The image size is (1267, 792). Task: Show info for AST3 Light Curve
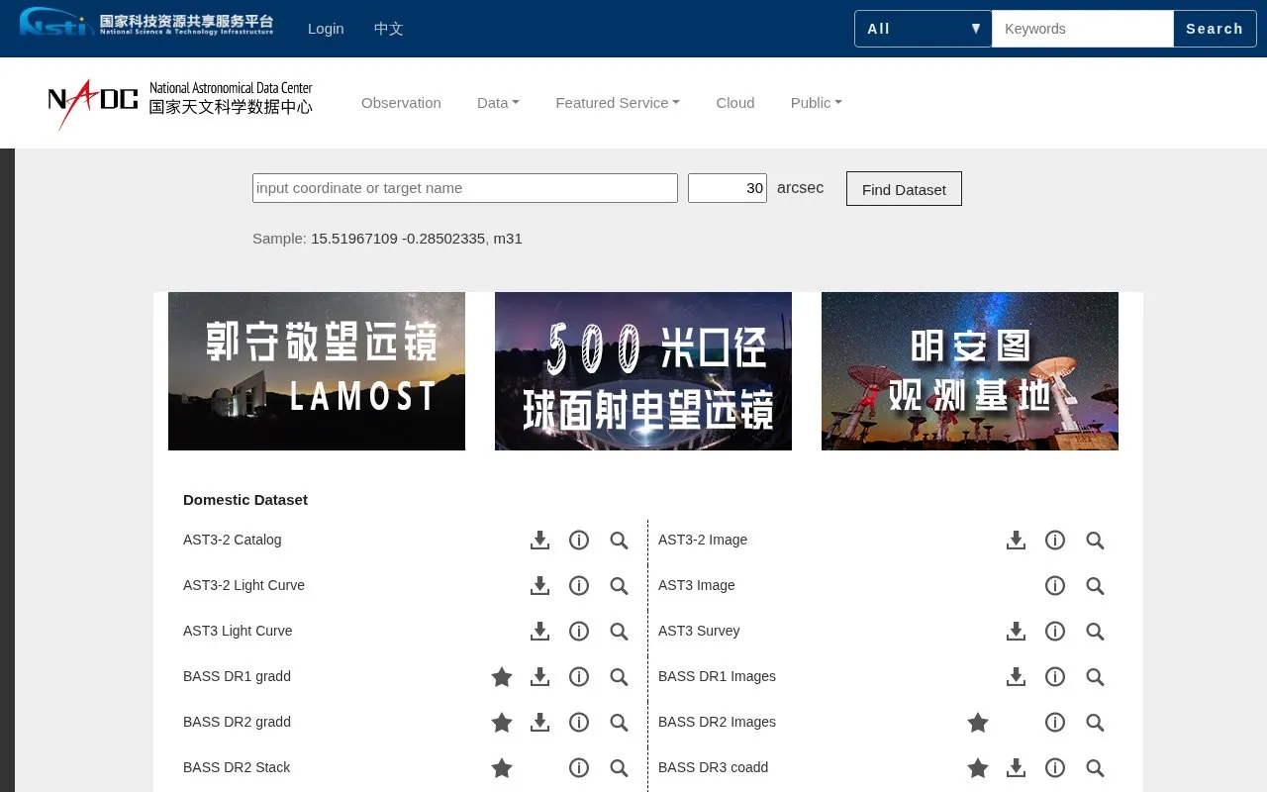point(579,631)
